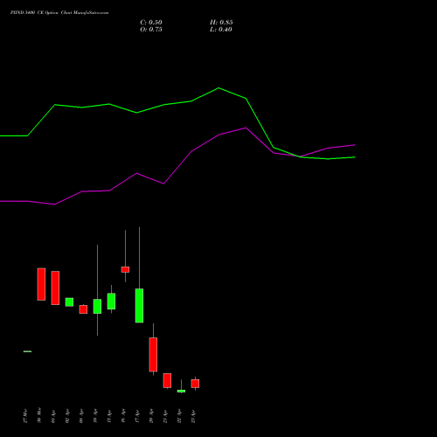
Task: Click the low value L: 0.40
Action: [221, 30]
